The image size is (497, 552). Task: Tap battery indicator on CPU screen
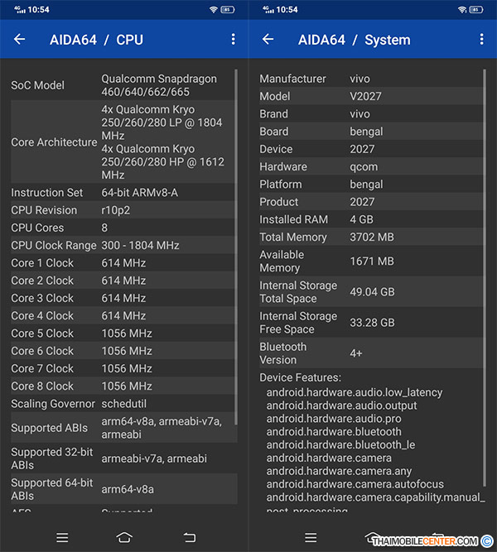point(228,9)
